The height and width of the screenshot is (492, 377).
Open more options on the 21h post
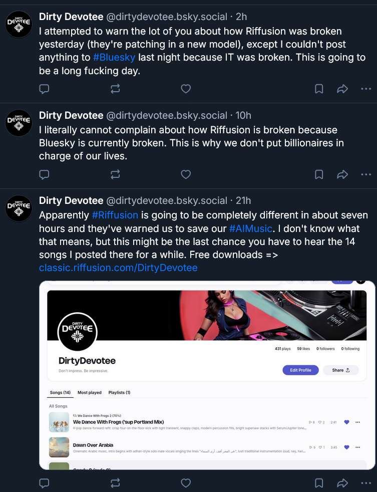pos(366,483)
